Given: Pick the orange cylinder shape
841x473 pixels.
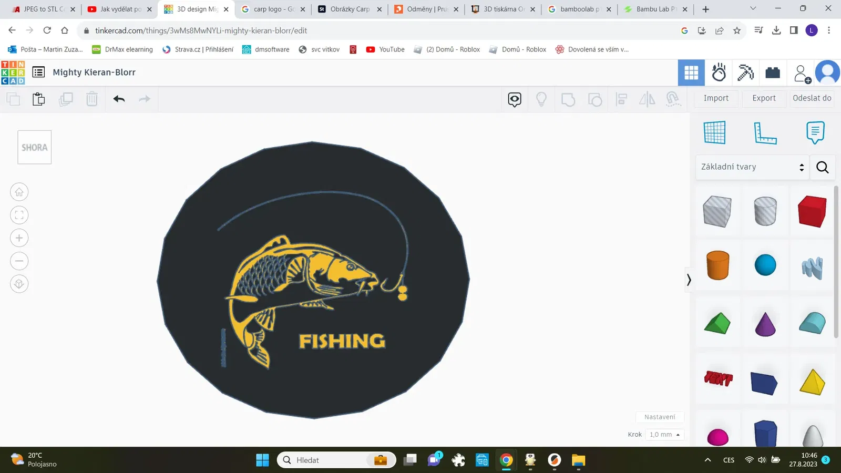Looking at the screenshot, I should [x=717, y=265].
